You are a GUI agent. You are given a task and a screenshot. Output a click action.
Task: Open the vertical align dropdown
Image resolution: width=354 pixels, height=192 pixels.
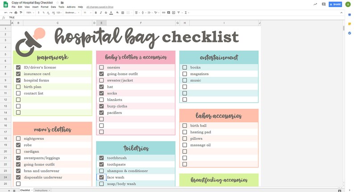point(143,13)
